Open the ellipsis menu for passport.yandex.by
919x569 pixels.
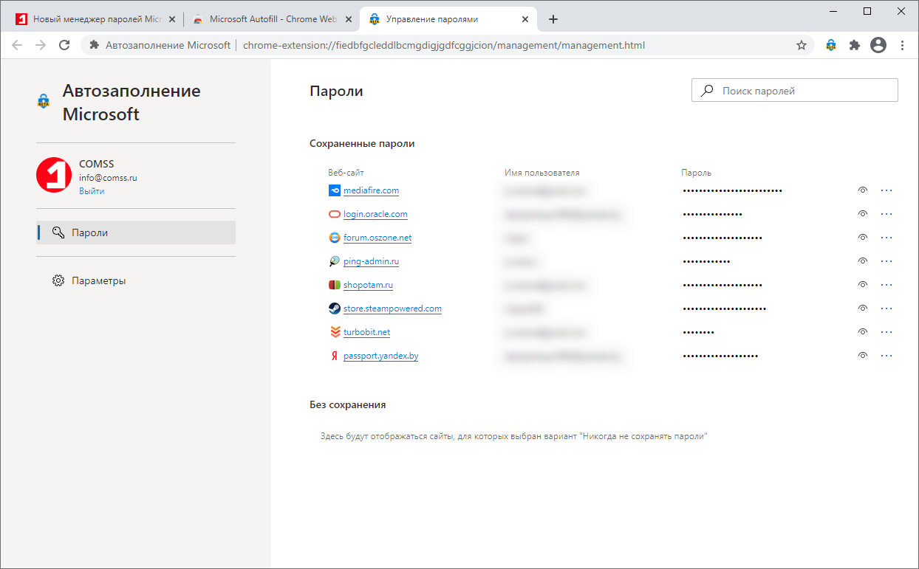886,356
